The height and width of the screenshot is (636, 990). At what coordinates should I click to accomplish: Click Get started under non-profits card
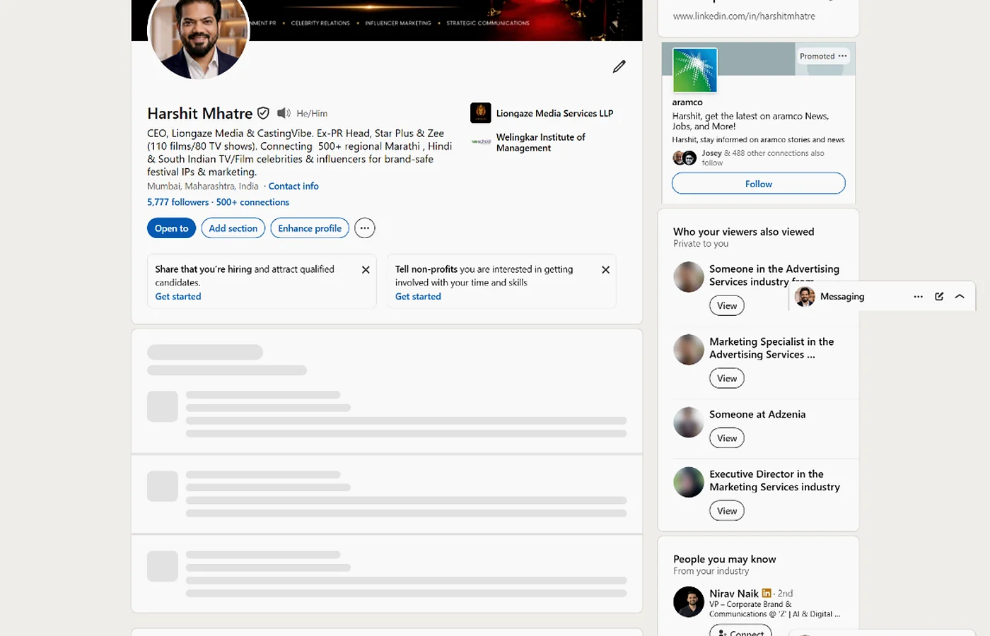[x=418, y=297]
